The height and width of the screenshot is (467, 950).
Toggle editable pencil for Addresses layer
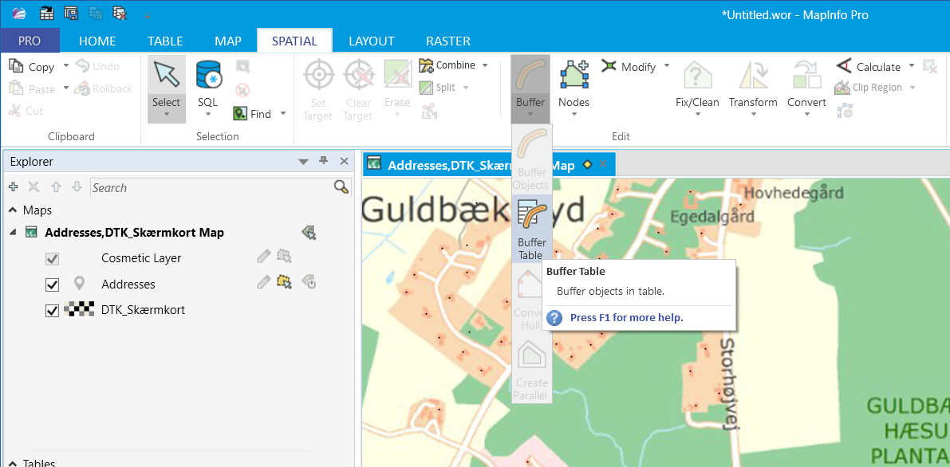[x=263, y=282]
